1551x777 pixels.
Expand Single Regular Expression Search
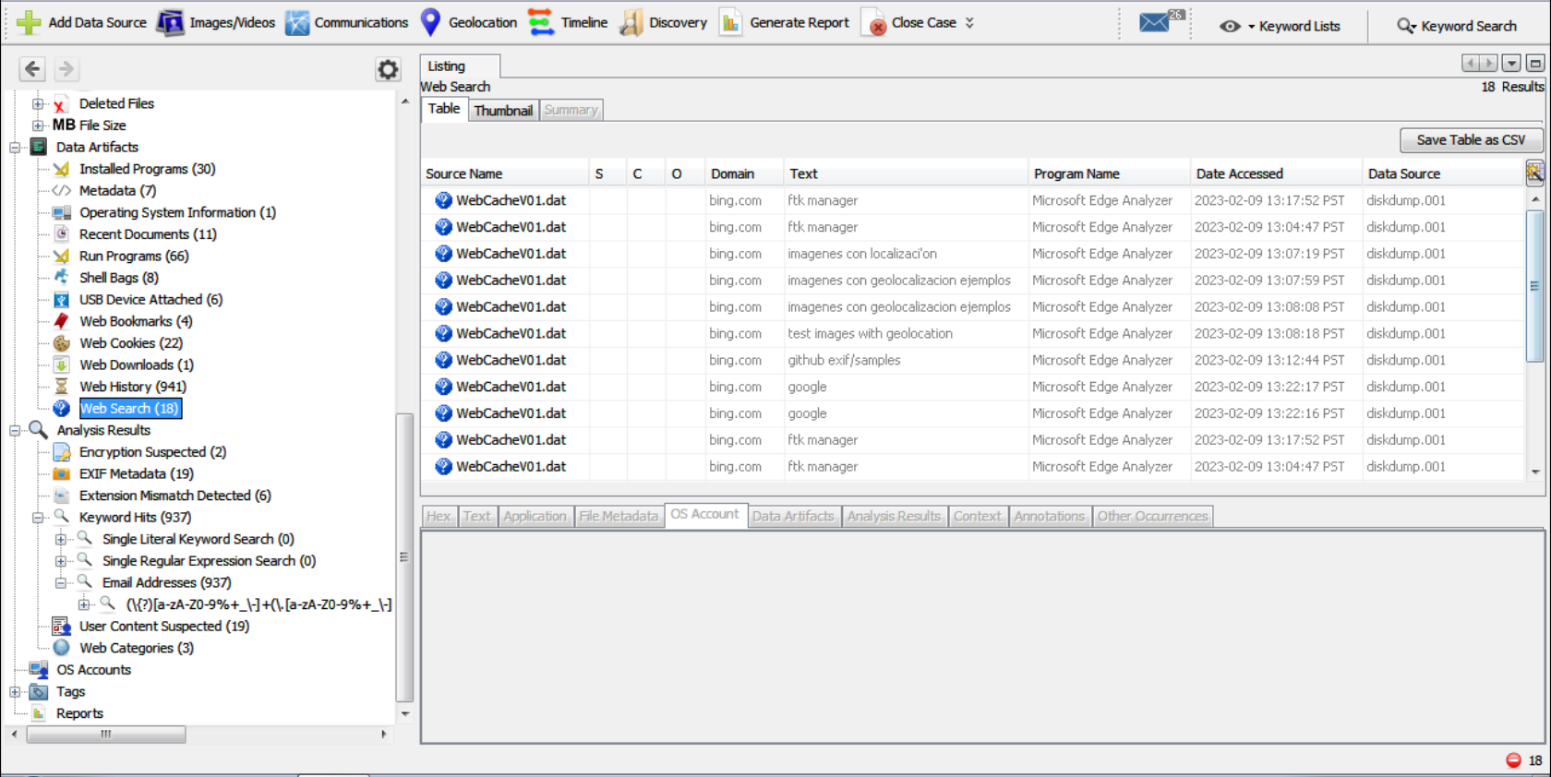[61, 561]
